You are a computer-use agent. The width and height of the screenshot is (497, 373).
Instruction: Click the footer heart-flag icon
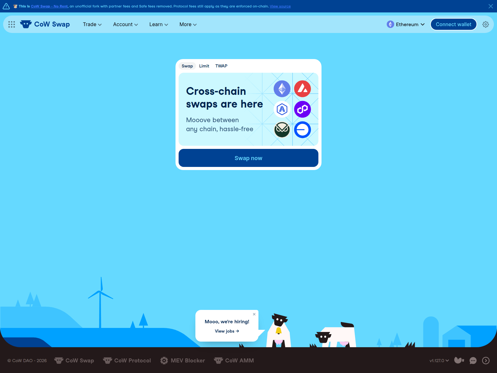[459, 360]
